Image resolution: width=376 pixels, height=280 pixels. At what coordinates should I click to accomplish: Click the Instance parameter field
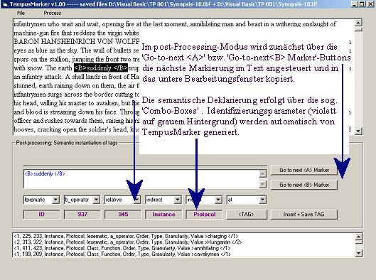[163, 215]
